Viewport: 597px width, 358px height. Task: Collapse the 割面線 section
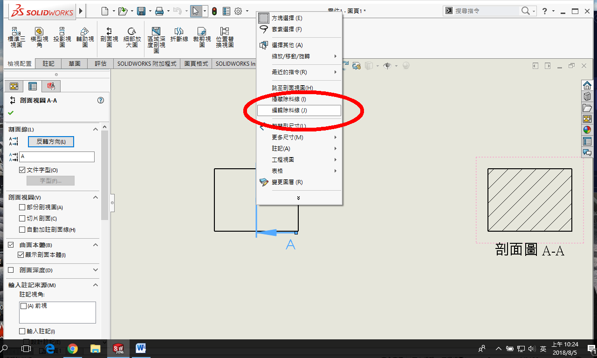tap(96, 129)
